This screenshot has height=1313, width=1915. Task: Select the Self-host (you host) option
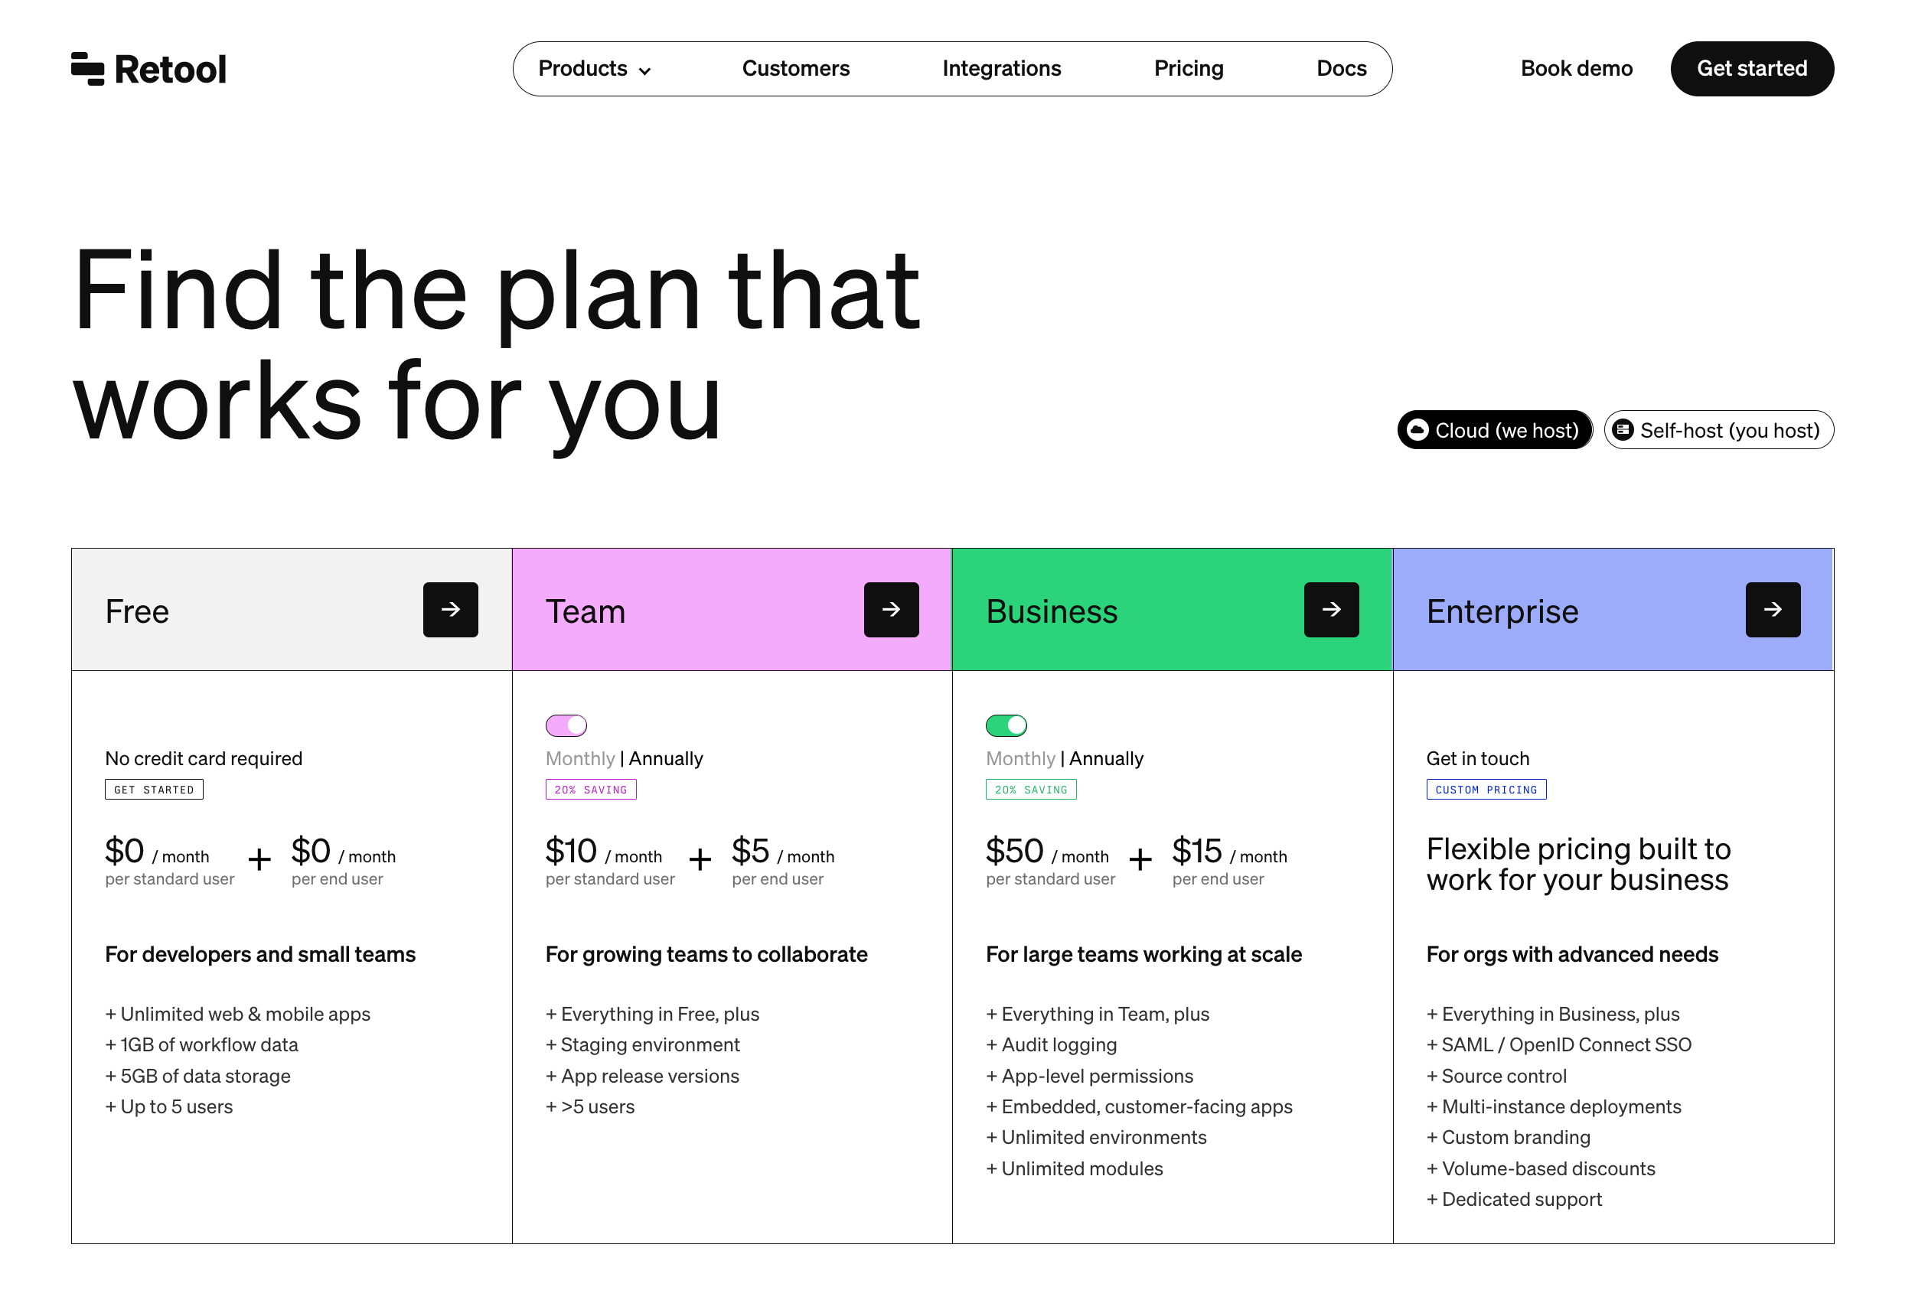pos(1719,429)
